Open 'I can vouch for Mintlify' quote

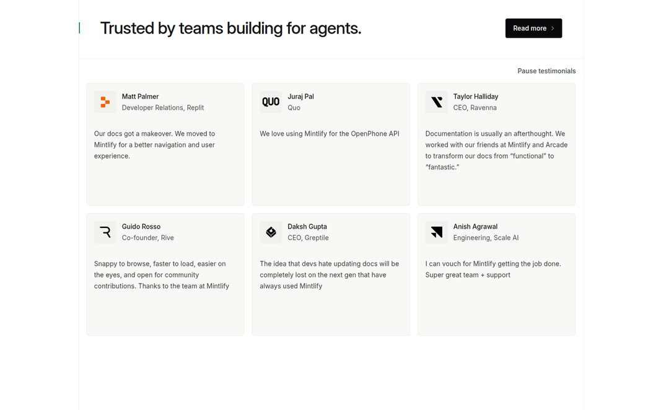(x=493, y=269)
